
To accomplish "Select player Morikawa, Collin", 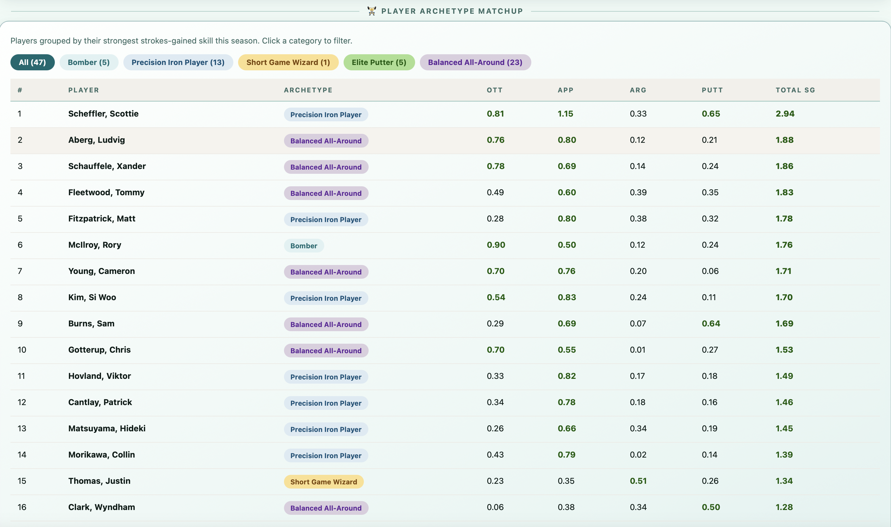I will (x=102, y=455).
